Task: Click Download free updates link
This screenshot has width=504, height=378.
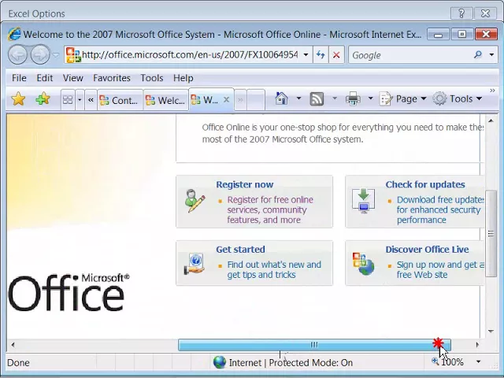Action: [x=440, y=209]
